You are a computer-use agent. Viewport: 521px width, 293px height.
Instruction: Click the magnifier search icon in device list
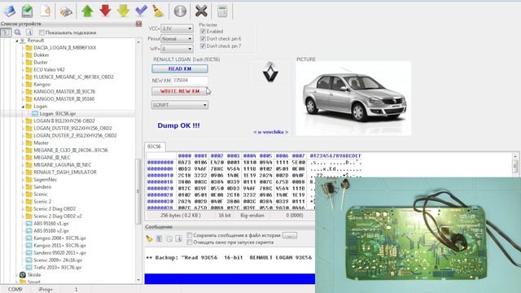[18, 33]
